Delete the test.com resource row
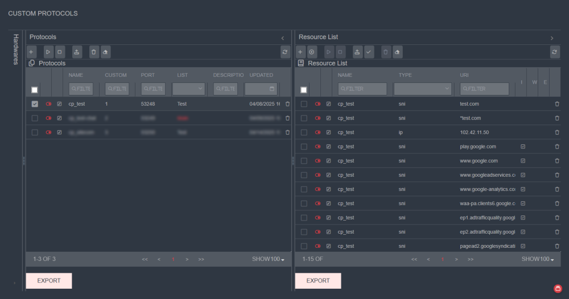This screenshot has width=569, height=299. 557,104
